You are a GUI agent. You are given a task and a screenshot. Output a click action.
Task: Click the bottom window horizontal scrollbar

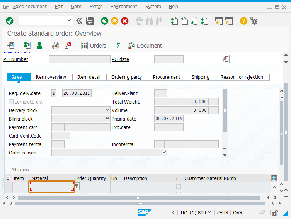click(x=140, y=204)
